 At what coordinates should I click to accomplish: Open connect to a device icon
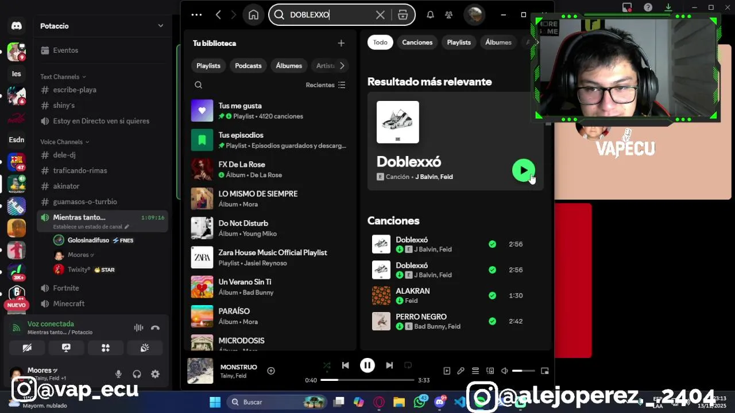[x=490, y=371]
